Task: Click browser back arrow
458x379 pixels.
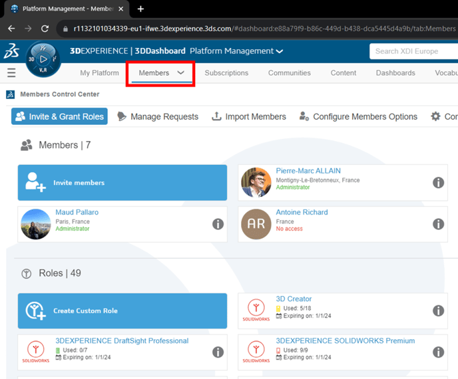Action: tap(11, 29)
